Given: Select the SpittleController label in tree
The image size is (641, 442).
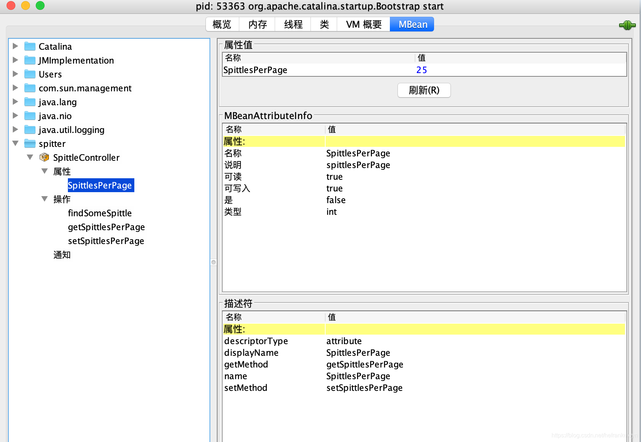Looking at the screenshot, I should 86,157.
